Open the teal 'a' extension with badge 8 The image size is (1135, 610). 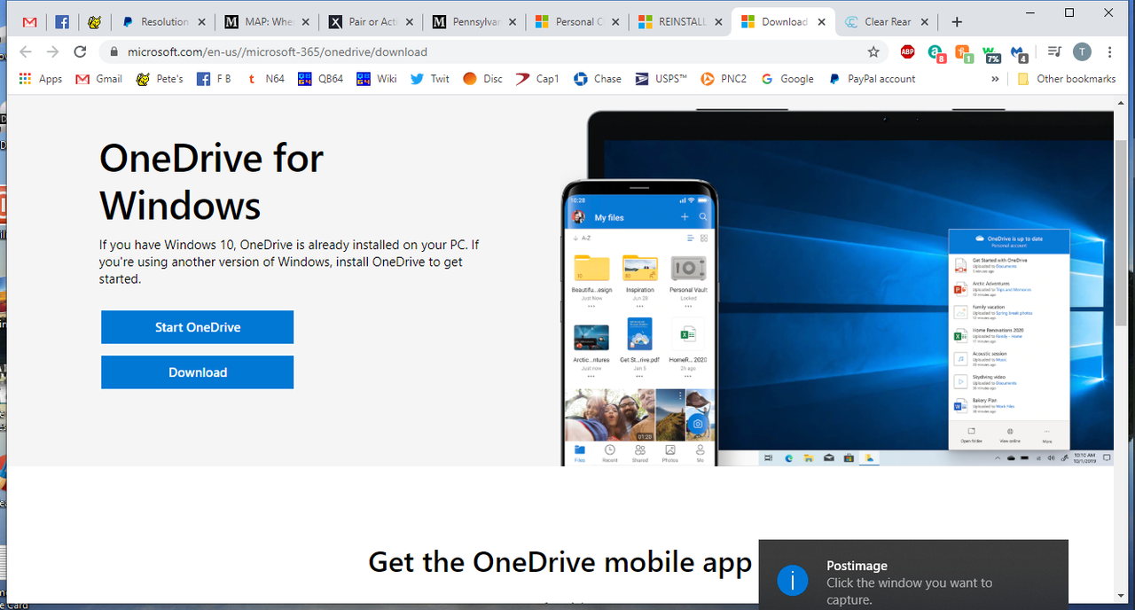tap(936, 53)
